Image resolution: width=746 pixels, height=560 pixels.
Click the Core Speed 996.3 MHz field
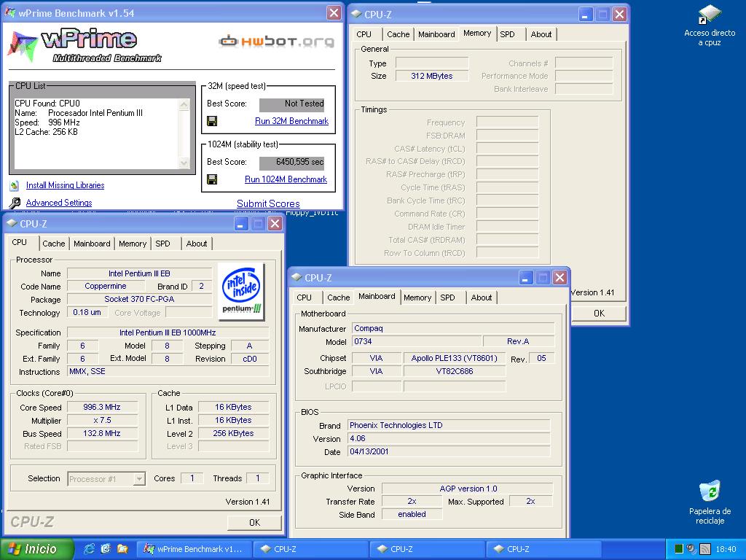[x=102, y=407]
